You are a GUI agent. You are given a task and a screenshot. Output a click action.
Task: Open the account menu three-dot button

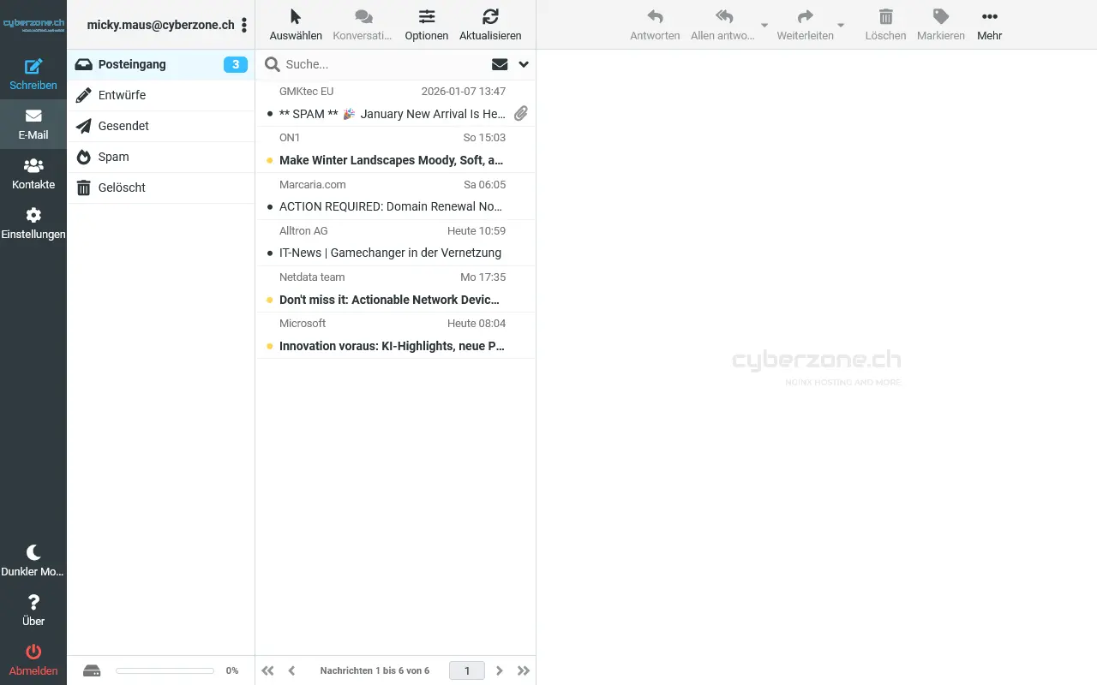pyautogui.click(x=244, y=26)
